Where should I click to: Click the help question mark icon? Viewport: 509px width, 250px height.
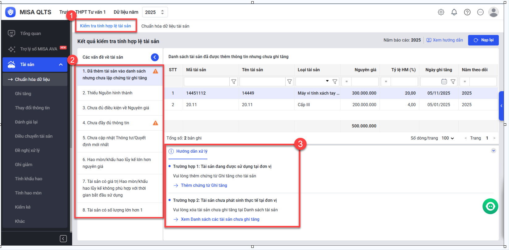pos(467,12)
